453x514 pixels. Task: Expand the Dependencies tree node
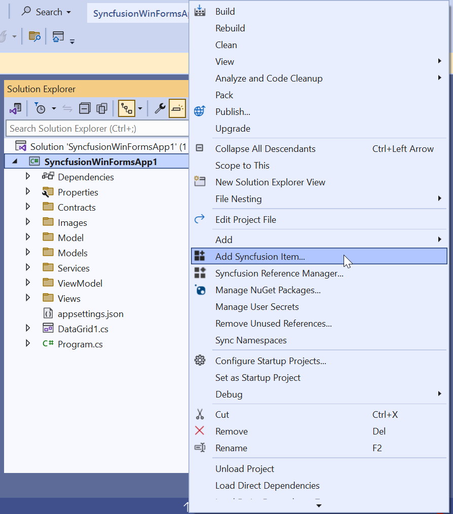(28, 177)
